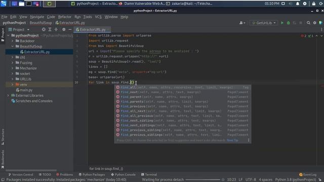Open the Run menu
The height and width of the screenshot is (182, 324).
point(77,17)
